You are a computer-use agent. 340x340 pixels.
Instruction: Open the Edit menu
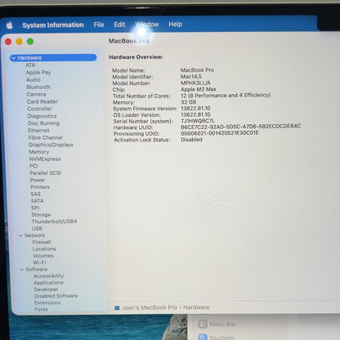tap(119, 25)
